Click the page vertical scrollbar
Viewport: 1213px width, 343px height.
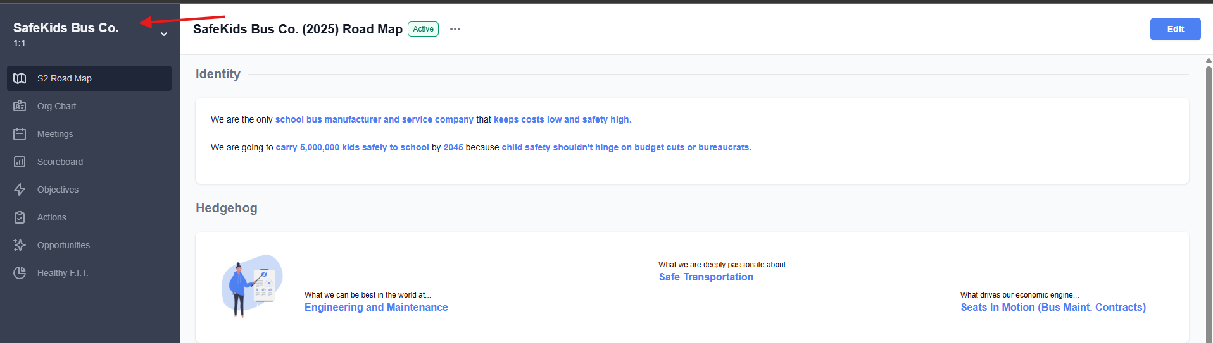point(1208,190)
